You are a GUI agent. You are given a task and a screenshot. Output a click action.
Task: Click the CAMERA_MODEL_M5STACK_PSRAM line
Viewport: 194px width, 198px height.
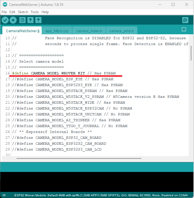point(70,91)
